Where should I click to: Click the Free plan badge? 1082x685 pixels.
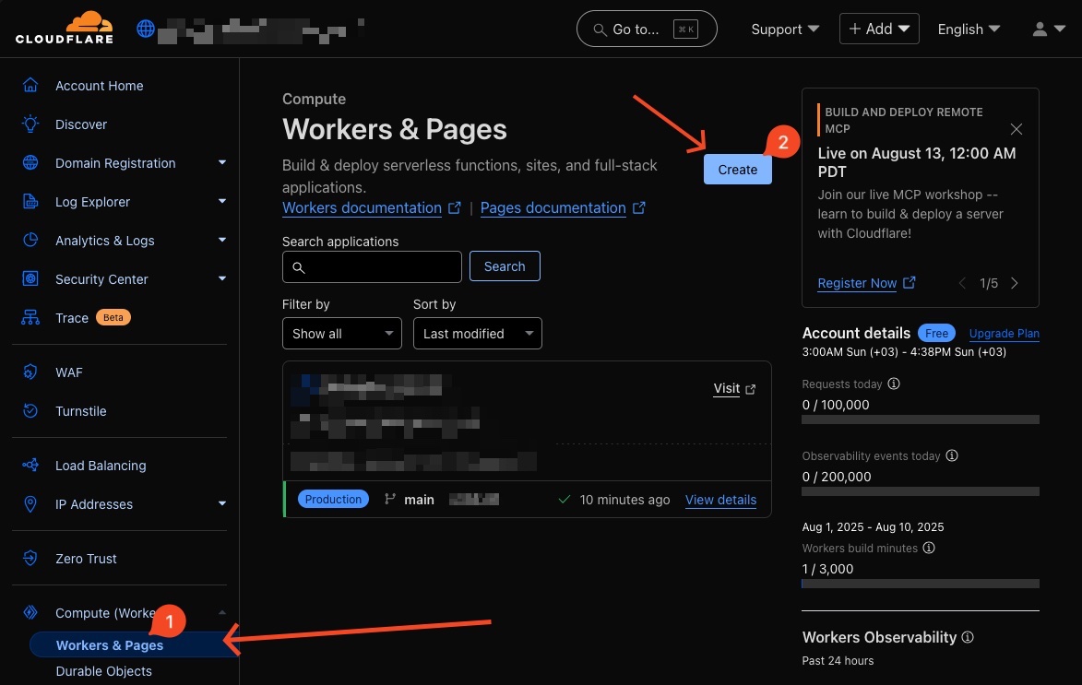pyautogui.click(x=936, y=333)
